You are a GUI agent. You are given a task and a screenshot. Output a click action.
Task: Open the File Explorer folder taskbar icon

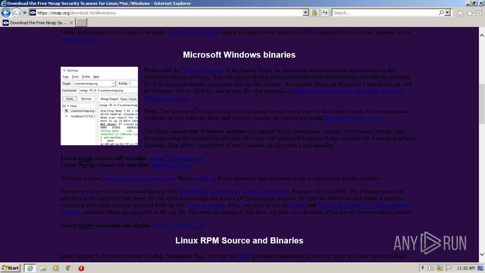(43, 268)
